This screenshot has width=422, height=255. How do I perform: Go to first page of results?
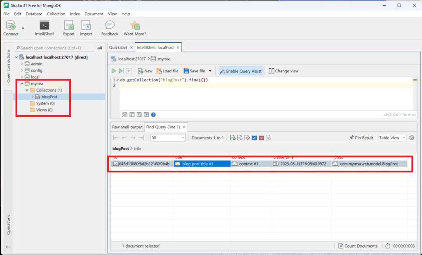(116, 138)
